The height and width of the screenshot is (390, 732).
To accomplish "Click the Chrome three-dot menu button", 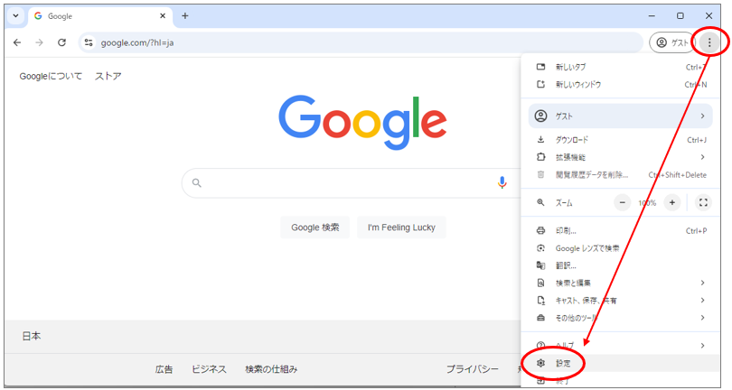I will tap(710, 42).
